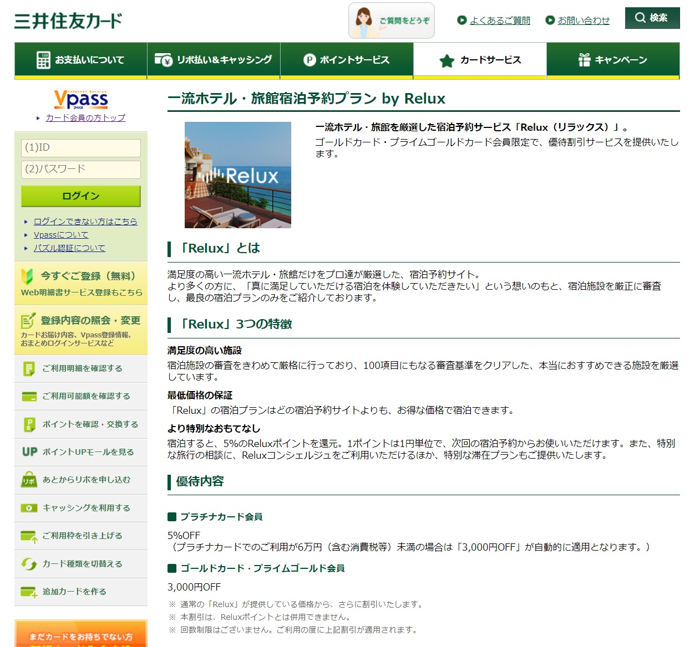Select カード種類を切替える text
Viewport: 700px width, 647px height.
82,564
